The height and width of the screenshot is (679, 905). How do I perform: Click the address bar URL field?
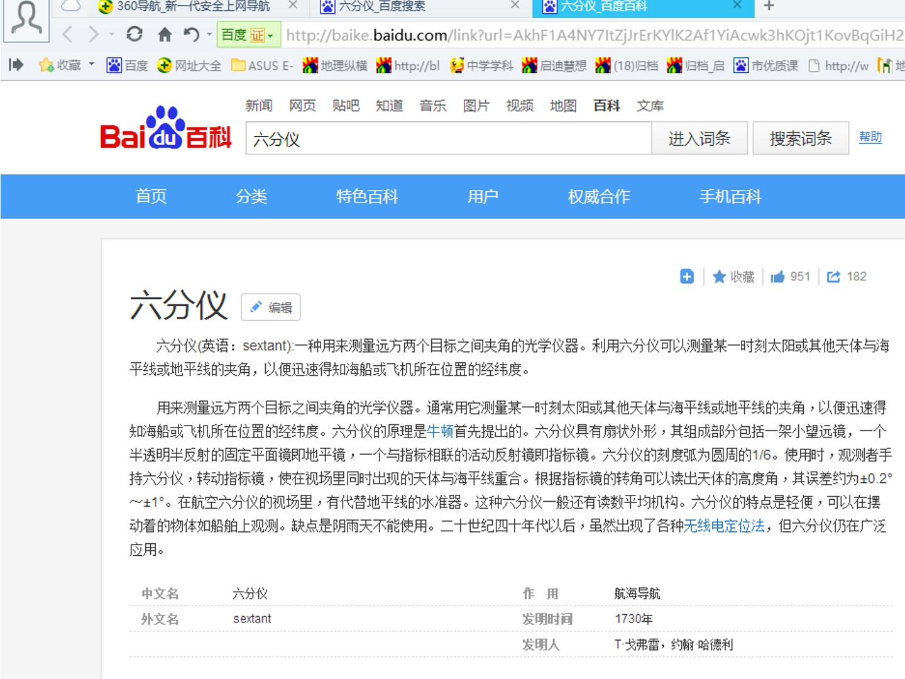coord(594,35)
